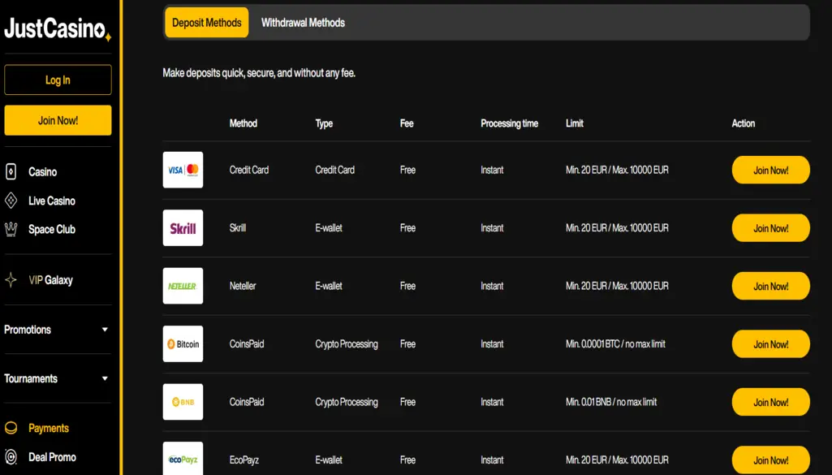Click Join Now! in the Skrill row

(771, 227)
